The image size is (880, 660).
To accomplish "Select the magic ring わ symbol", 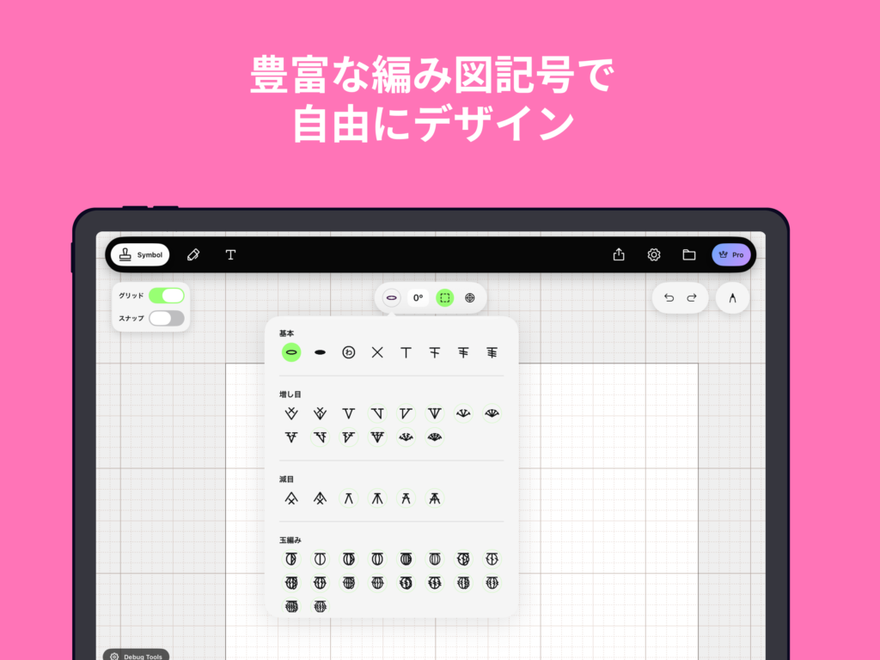I will [x=348, y=351].
